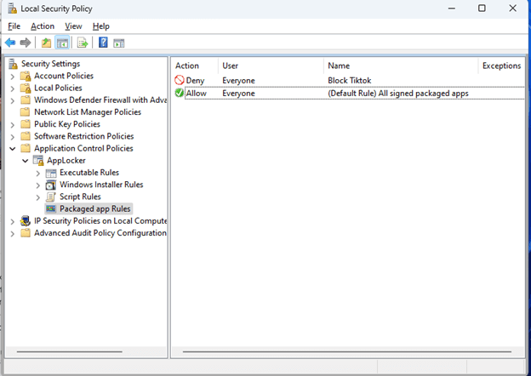Expand the Executable Rules node
The width and height of the screenshot is (531, 376).
pos(38,173)
